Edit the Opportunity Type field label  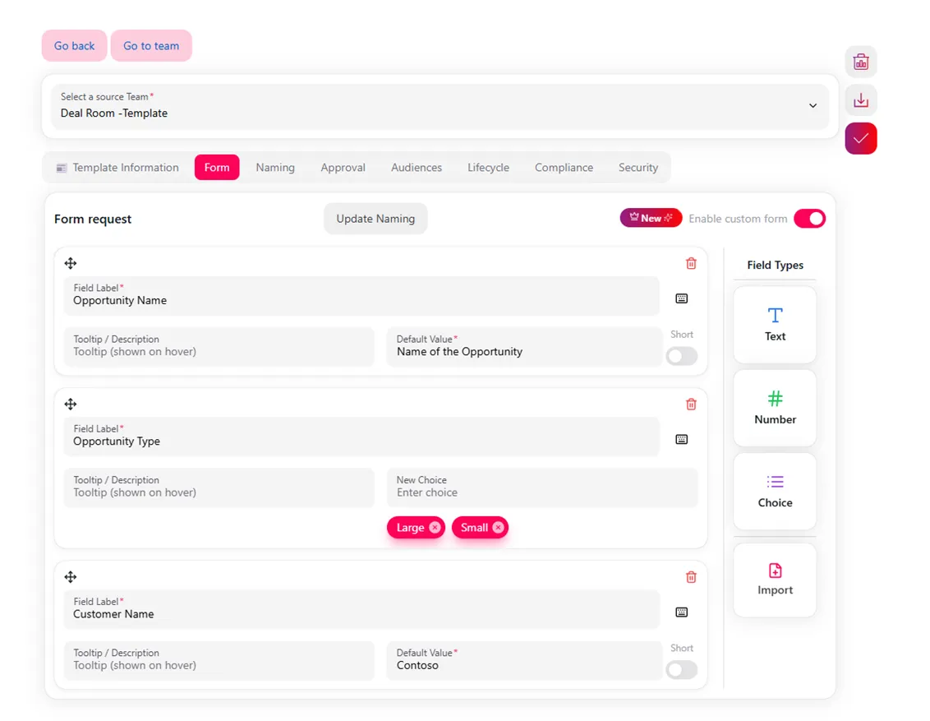361,437
